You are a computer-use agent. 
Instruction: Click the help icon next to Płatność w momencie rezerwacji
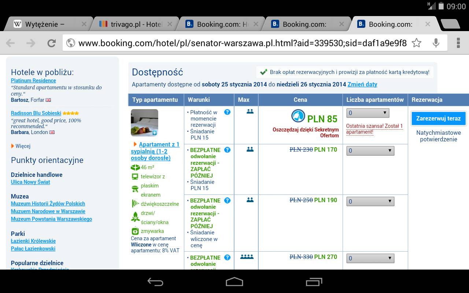(227, 112)
